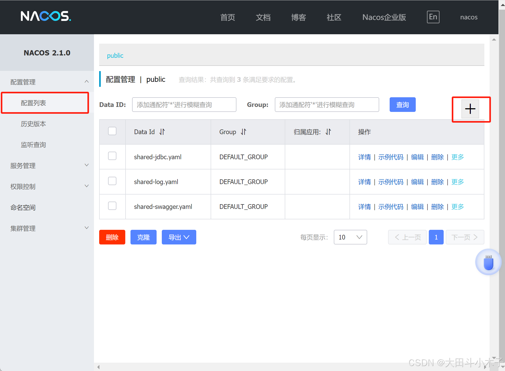Check the shared-jdbc.yaml row checkbox
The height and width of the screenshot is (371, 505).
(112, 156)
